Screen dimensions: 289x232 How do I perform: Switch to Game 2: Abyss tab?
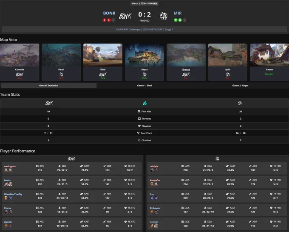[241, 86]
